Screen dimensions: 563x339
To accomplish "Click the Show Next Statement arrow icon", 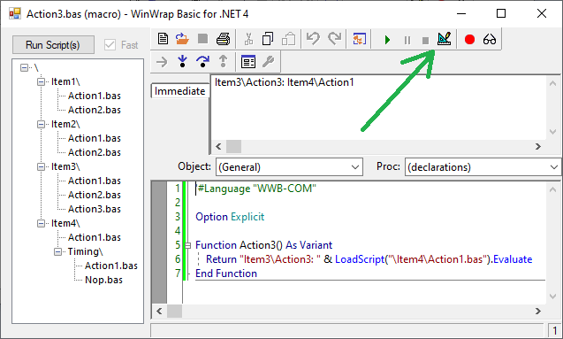I will point(162,62).
